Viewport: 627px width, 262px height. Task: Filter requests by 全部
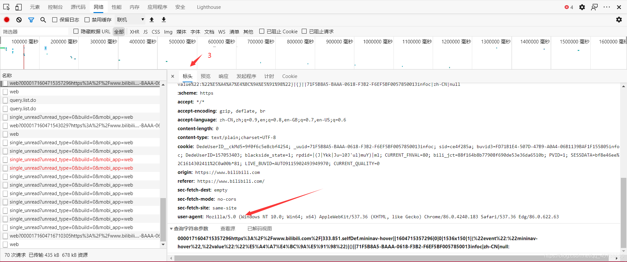coord(119,32)
